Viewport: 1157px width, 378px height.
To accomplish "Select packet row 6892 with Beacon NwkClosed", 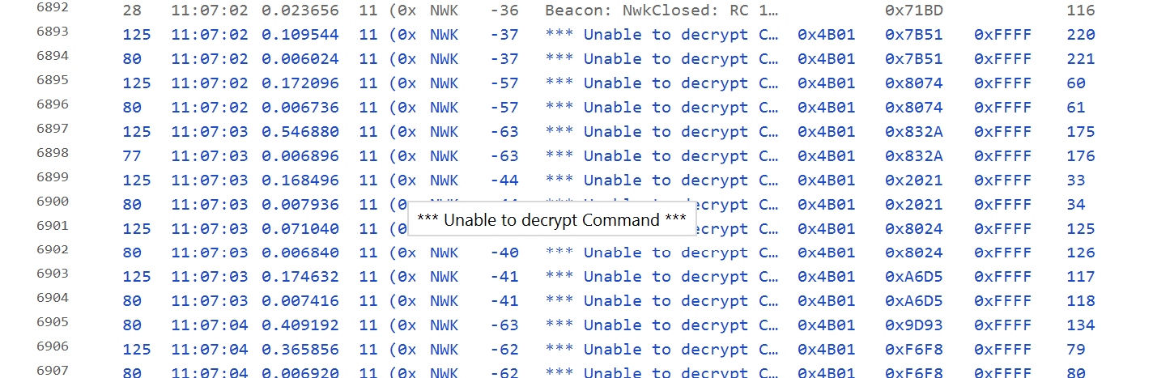I will (578, 11).
